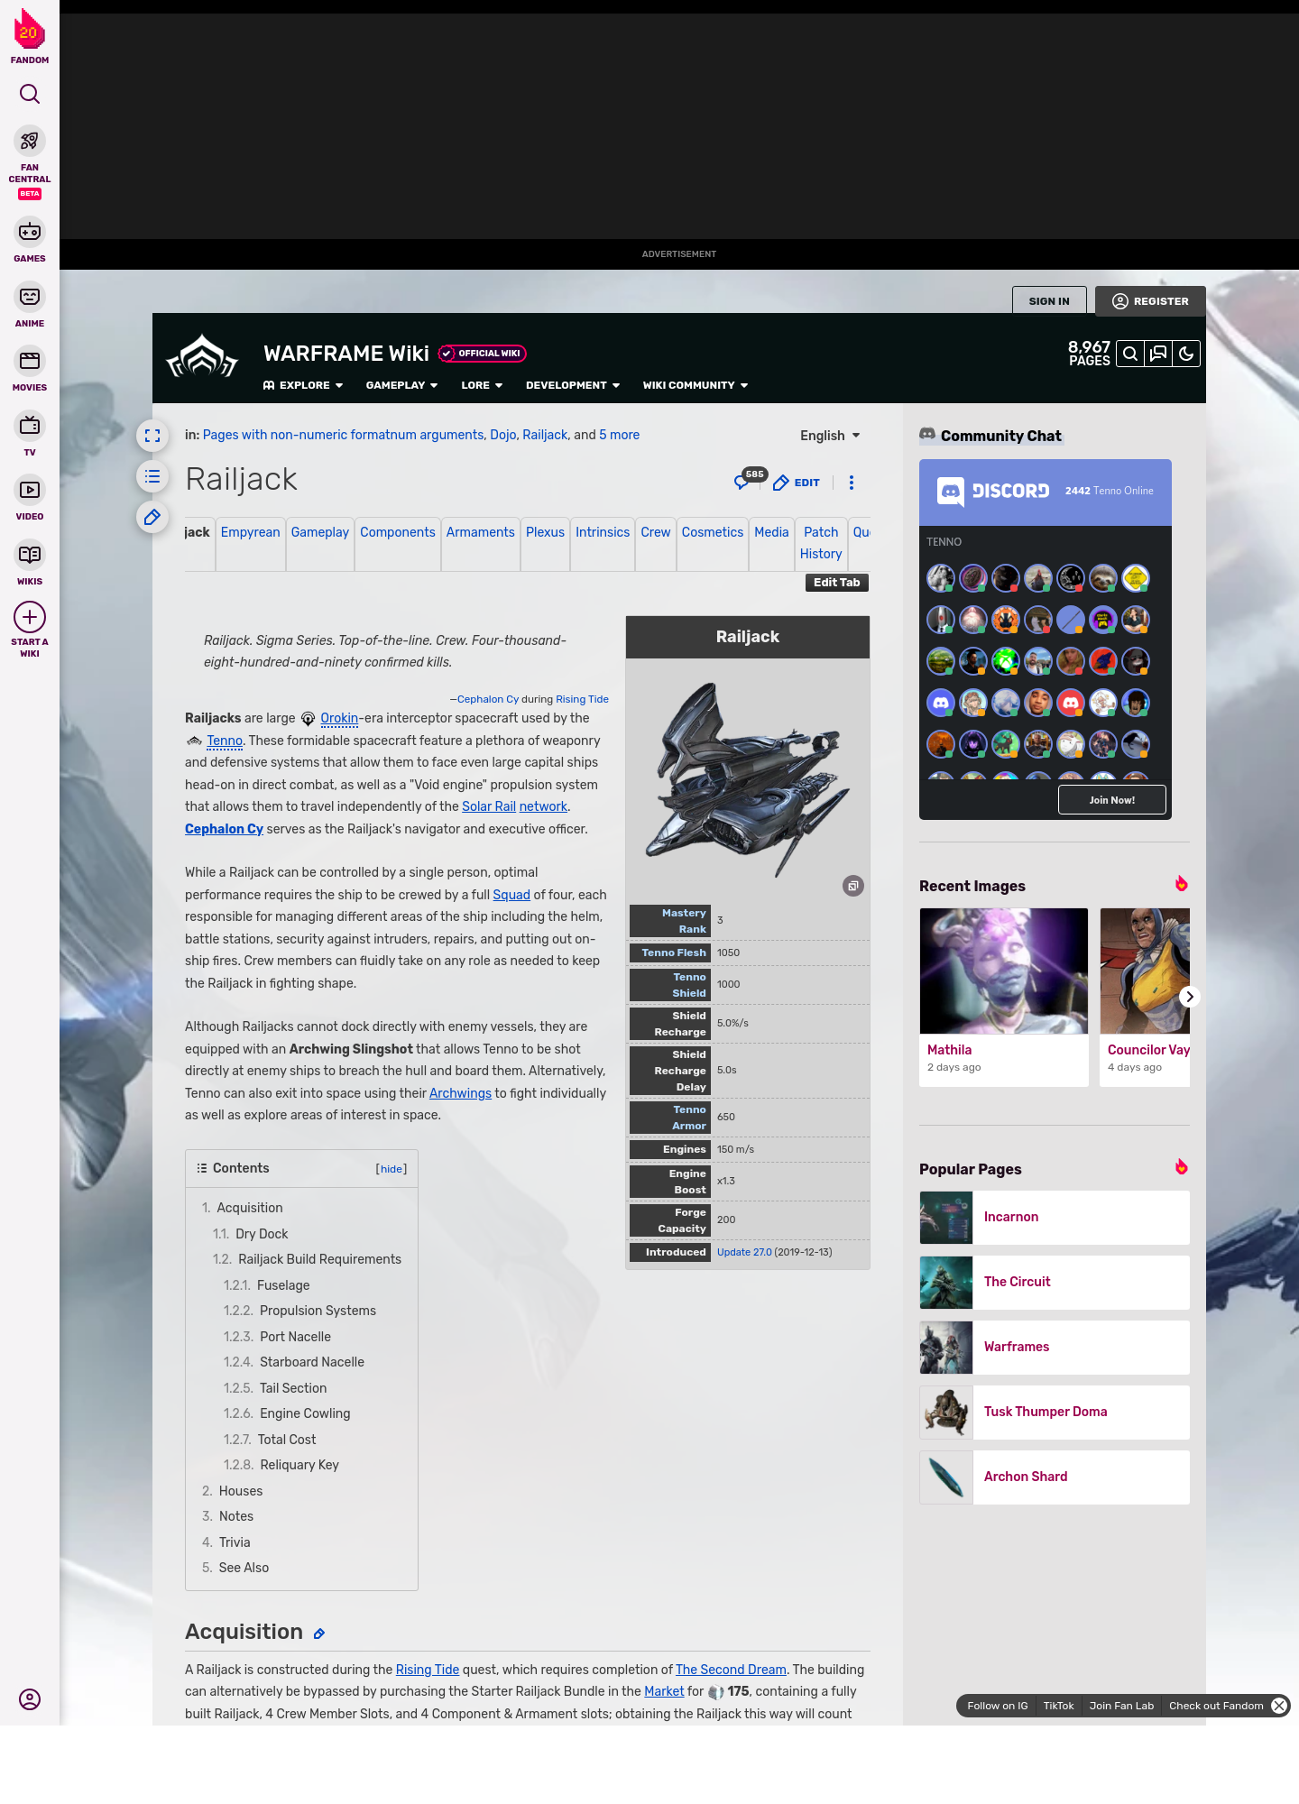The image size is (1299, 1804).
Task: Hide the Contents box
Action: click(392, 1169)
